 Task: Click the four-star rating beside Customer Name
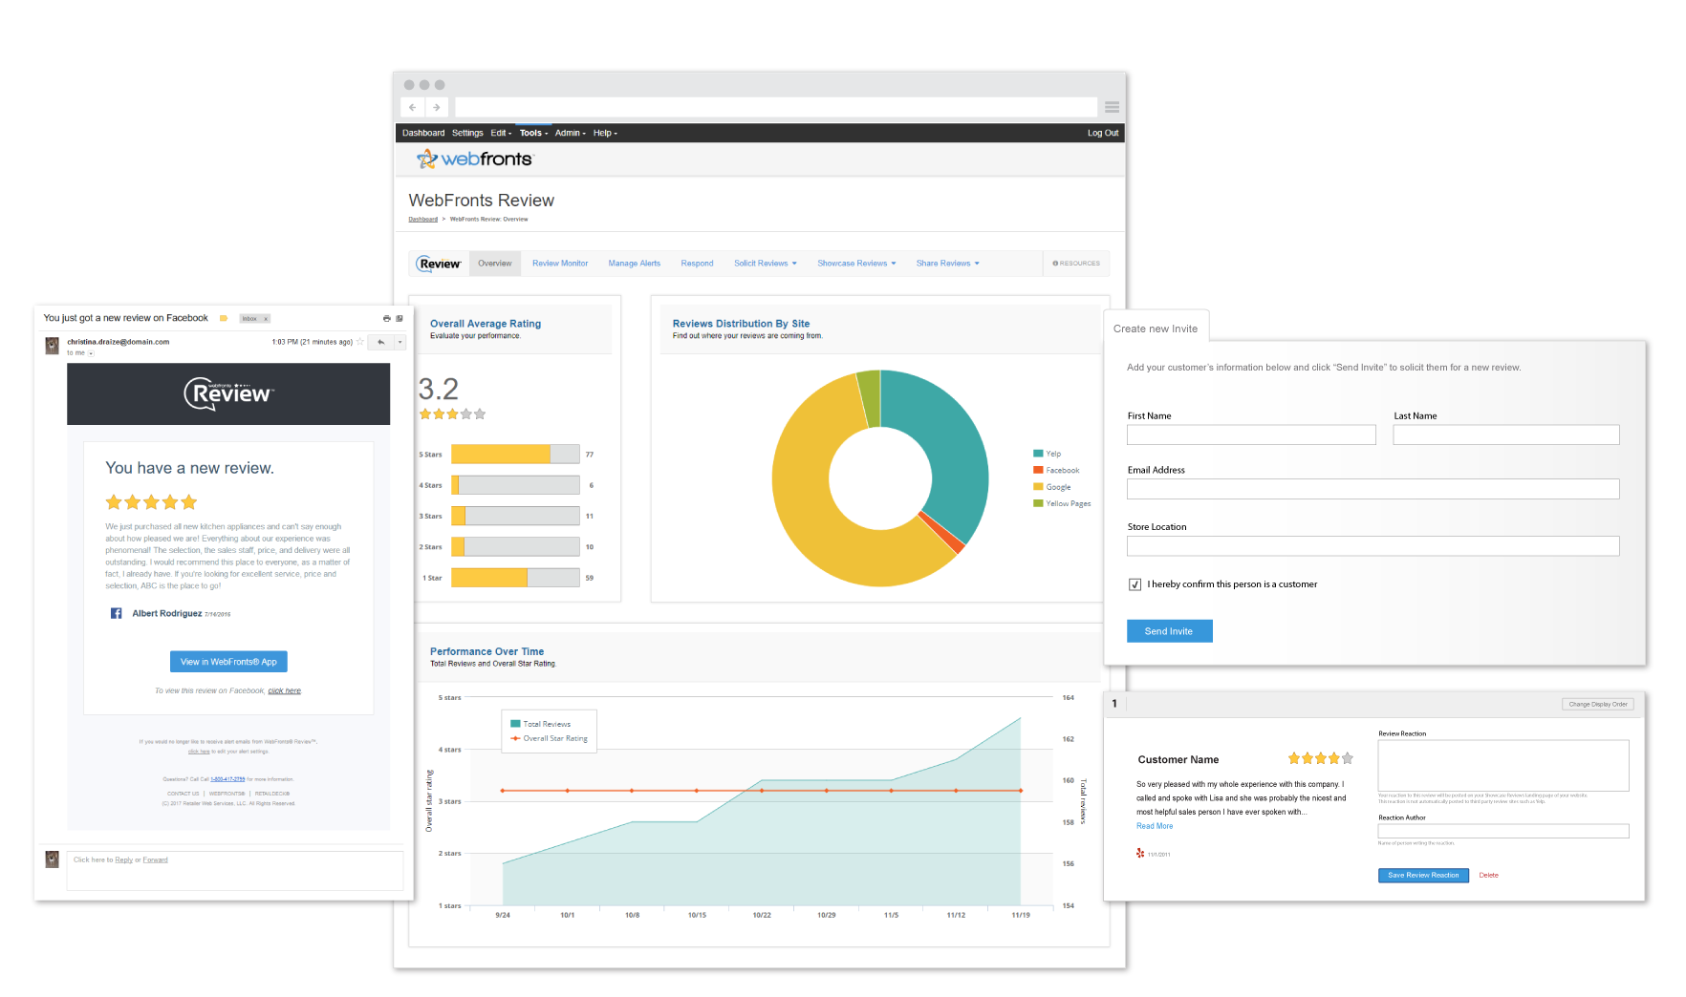point(1320,758)
